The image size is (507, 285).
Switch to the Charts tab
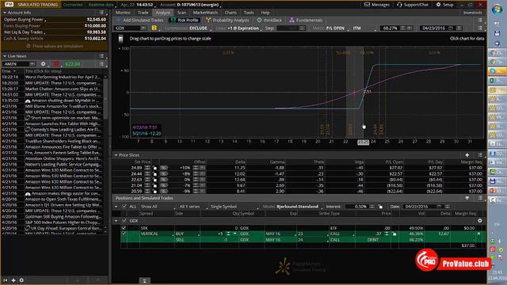coord(231,13)
